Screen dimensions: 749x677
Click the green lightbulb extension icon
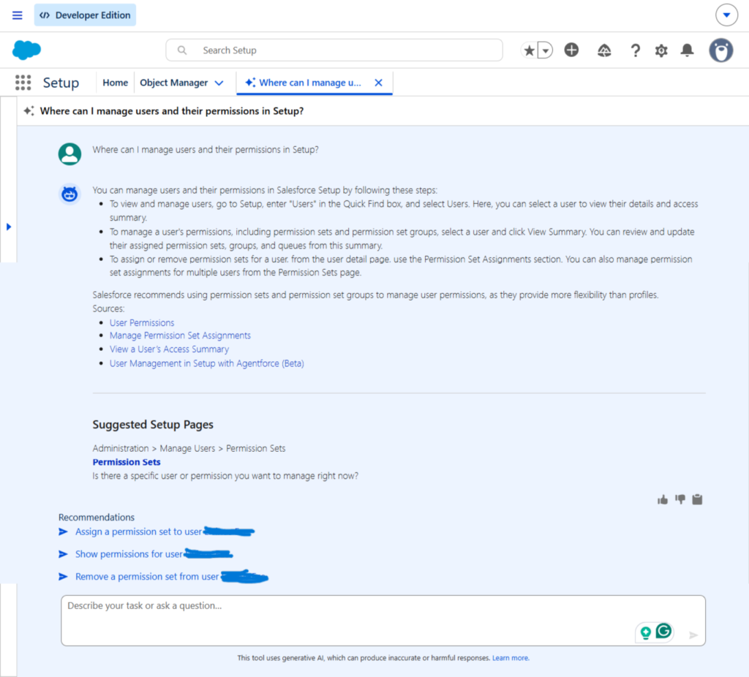click(646, 633)
